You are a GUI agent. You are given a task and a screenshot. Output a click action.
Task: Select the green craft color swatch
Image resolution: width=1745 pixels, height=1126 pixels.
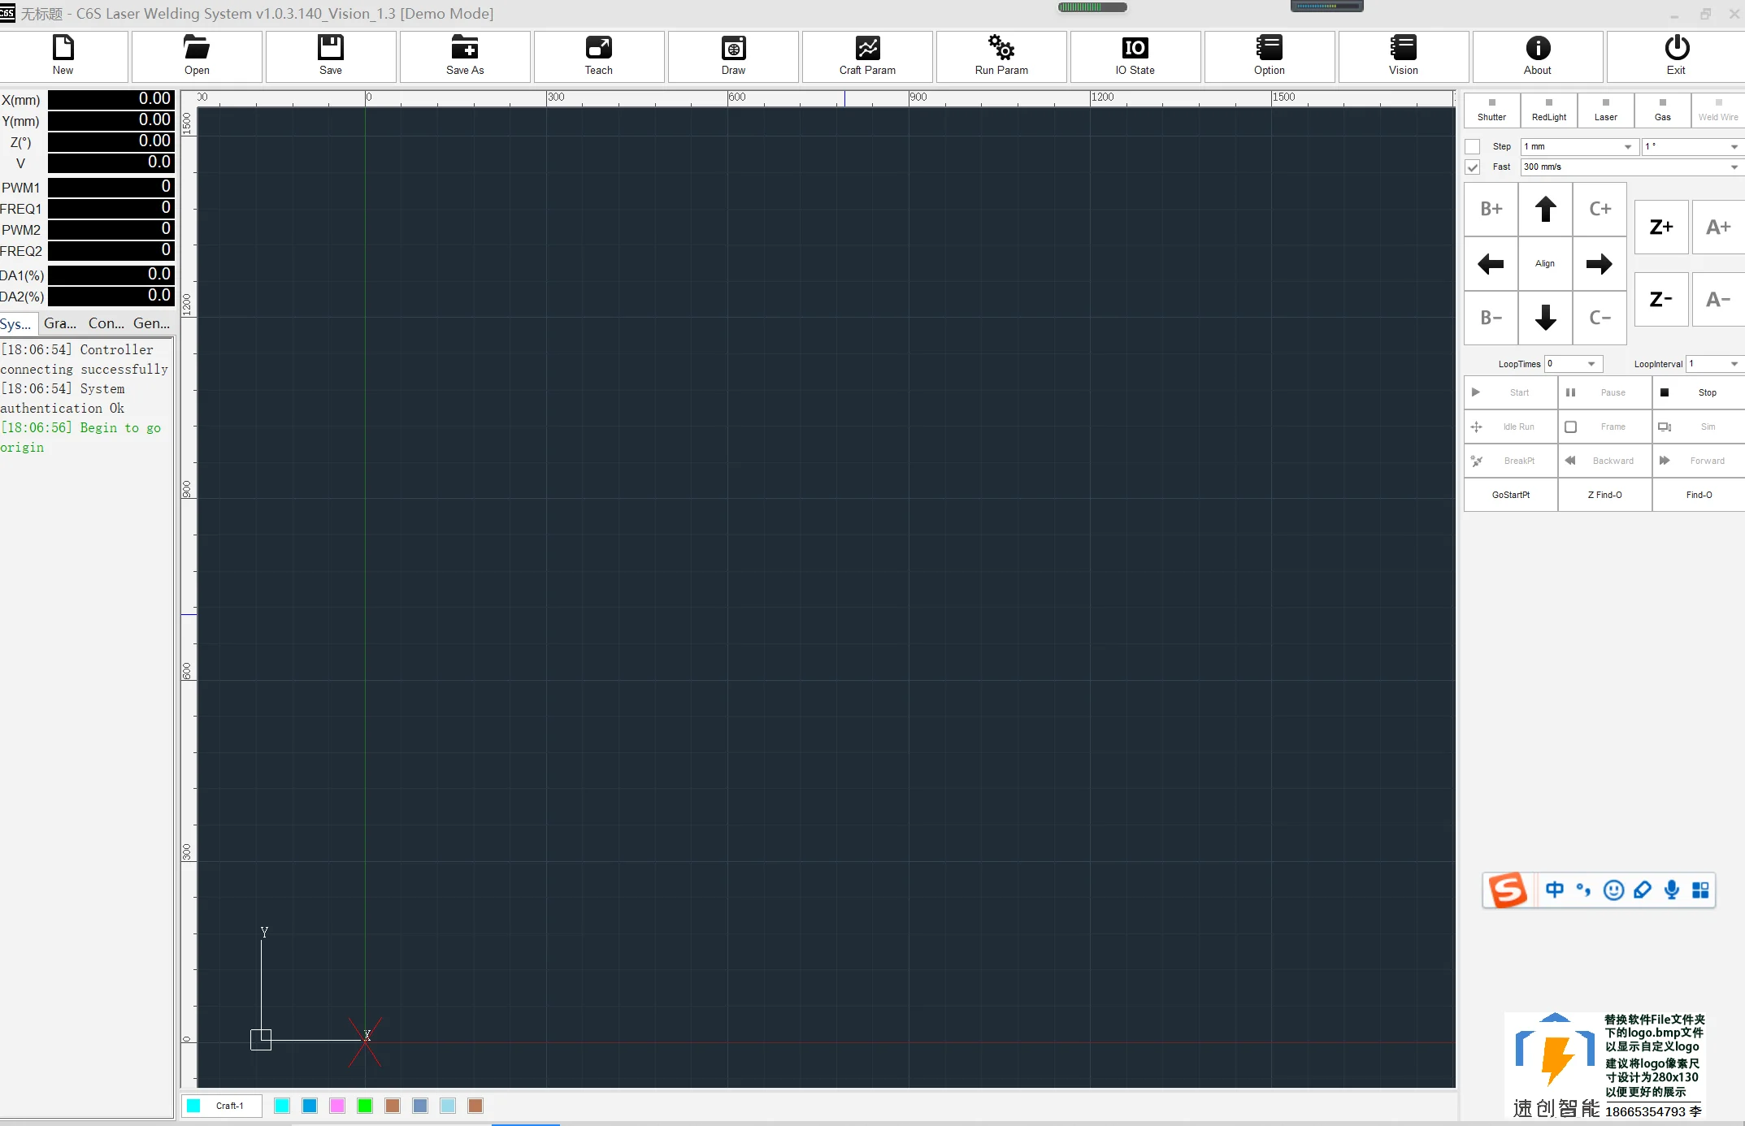365,1106
